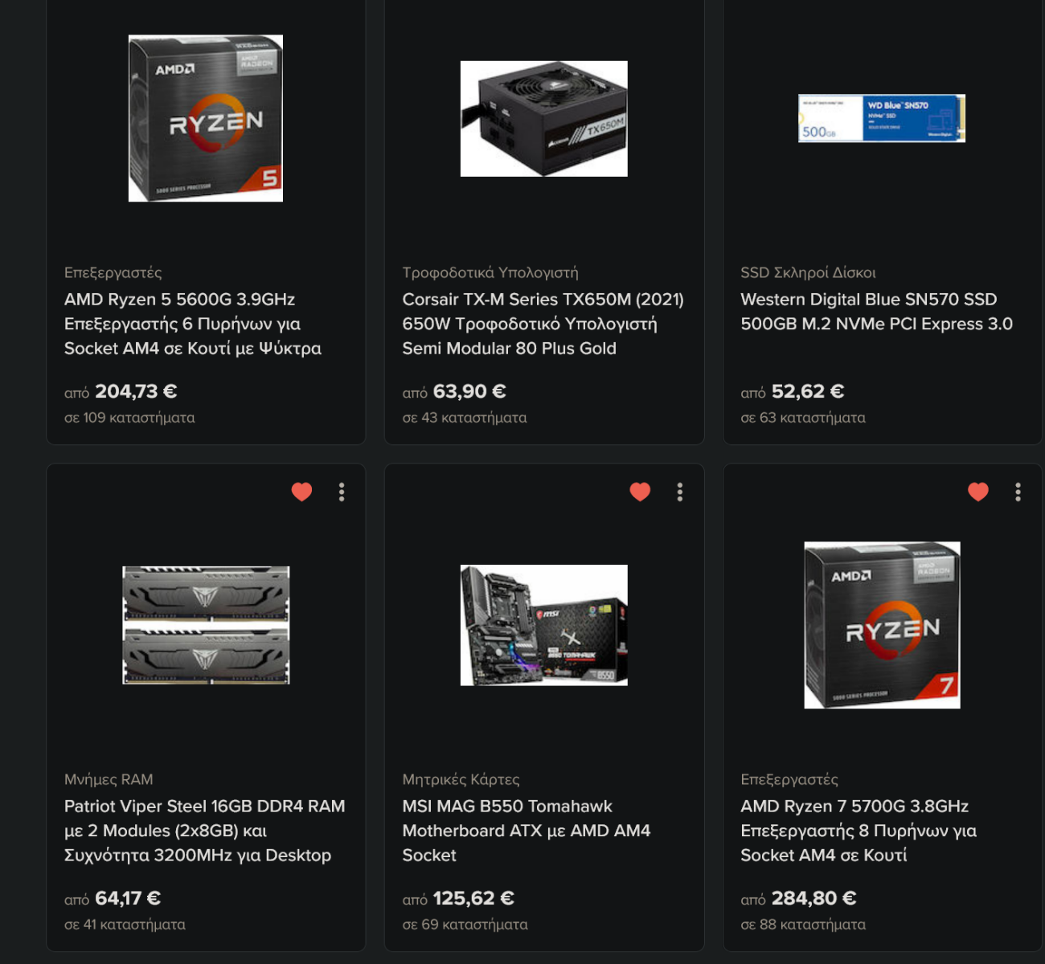Viewport: 1045px width, 964px height.
Task: Open the AMD Ryzen 7 box image
Action: pos(882,625)
